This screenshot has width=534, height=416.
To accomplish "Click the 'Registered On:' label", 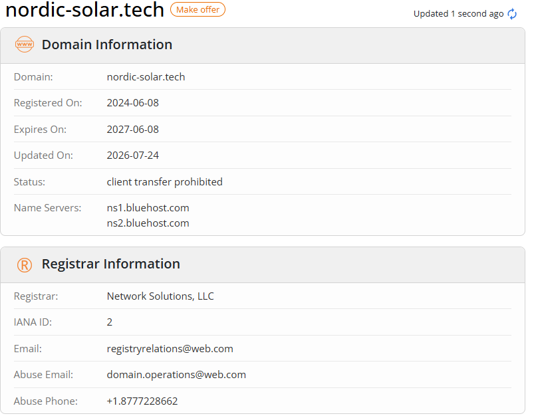I will pos(48,103).
